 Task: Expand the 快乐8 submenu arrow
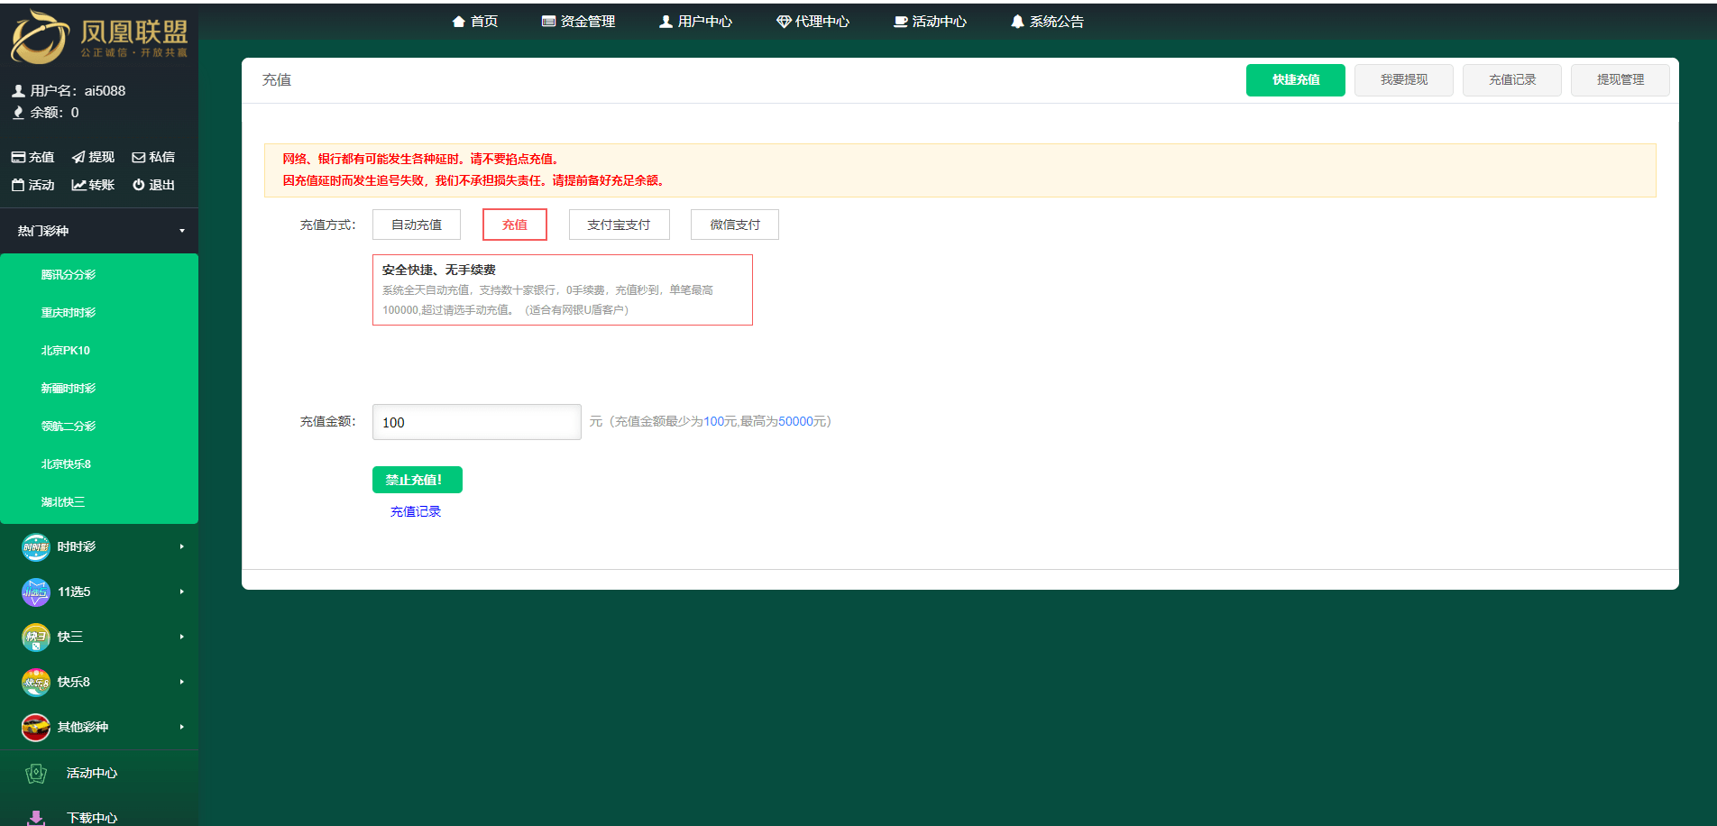(181, 682)
